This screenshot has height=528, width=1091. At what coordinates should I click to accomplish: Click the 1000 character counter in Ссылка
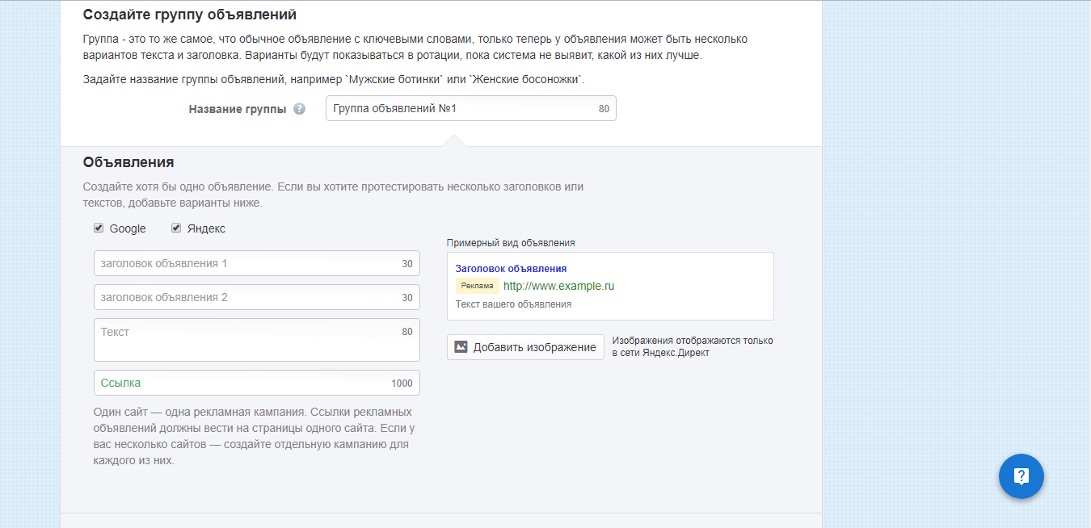point(402,383)
